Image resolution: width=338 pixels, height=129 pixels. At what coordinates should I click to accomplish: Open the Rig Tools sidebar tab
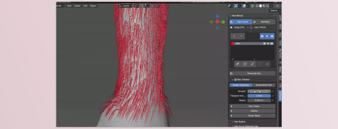point(280,54)
